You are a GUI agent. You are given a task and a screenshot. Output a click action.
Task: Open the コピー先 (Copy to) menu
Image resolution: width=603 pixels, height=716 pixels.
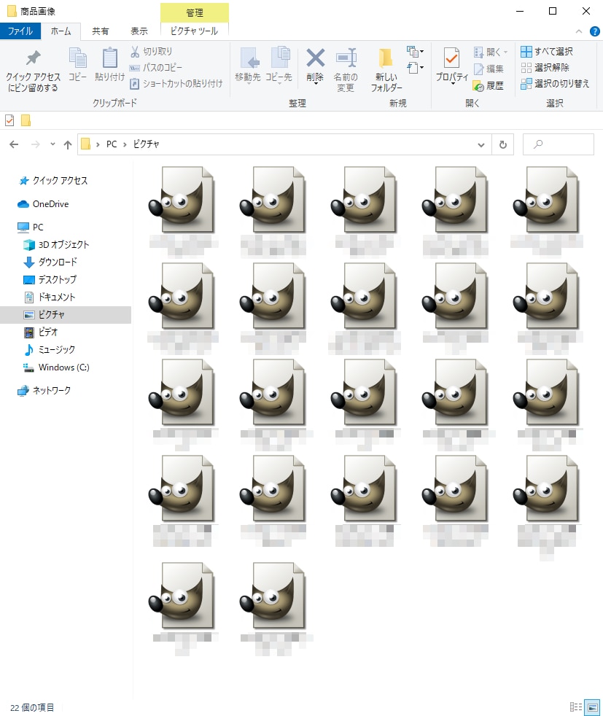[x=279, y=66]
